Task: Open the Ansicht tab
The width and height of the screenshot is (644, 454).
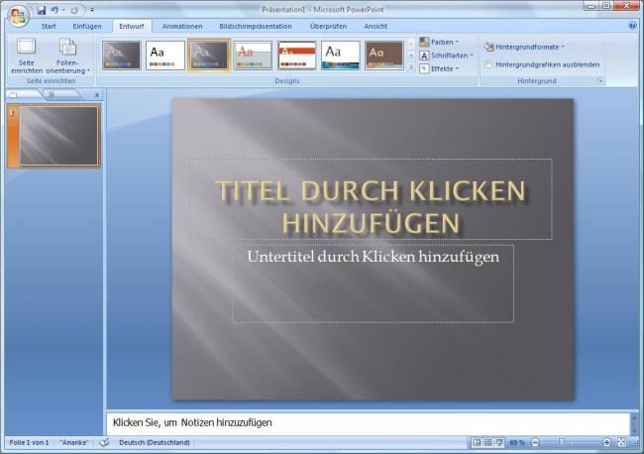Action: point(376,27)
